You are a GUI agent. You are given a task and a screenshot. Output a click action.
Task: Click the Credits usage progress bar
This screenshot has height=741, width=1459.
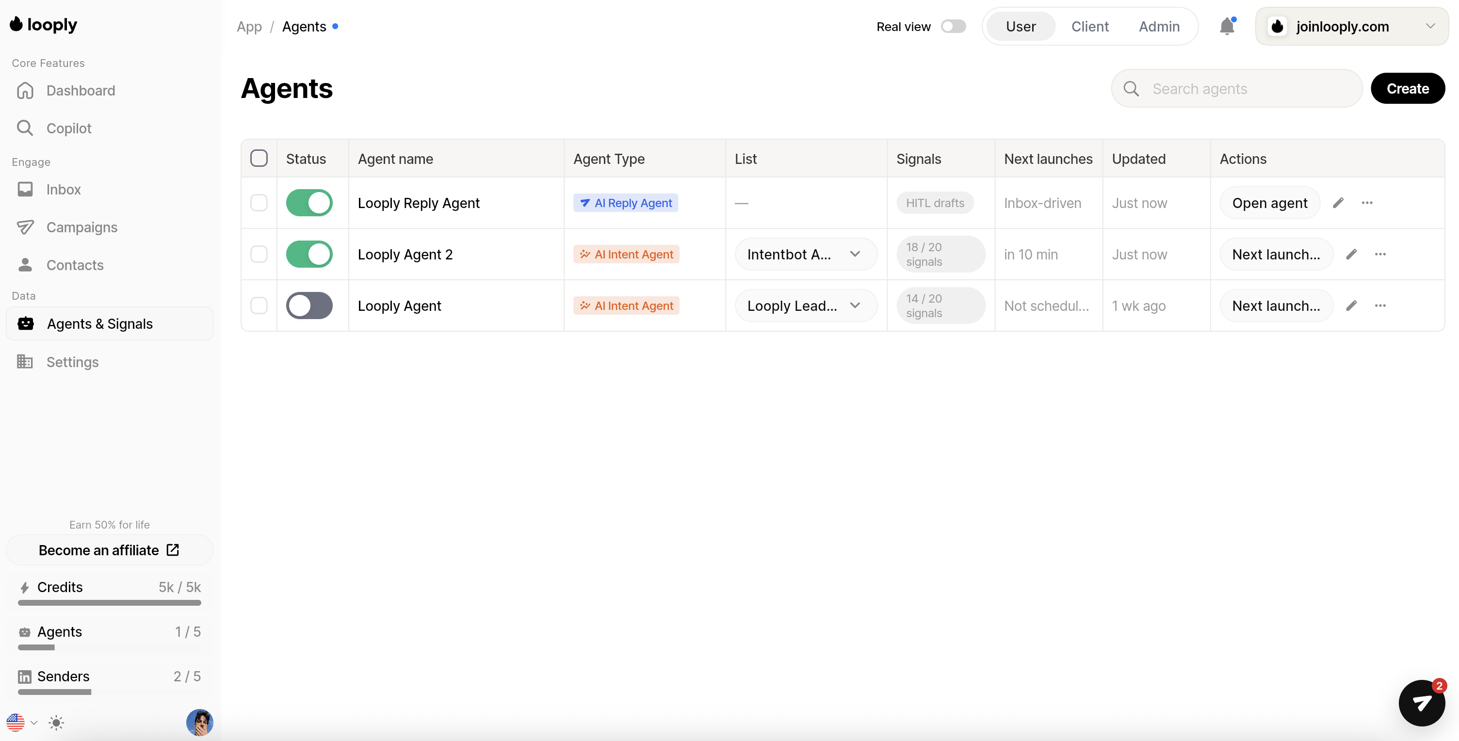pyautogui.click(x=109, y=603)
